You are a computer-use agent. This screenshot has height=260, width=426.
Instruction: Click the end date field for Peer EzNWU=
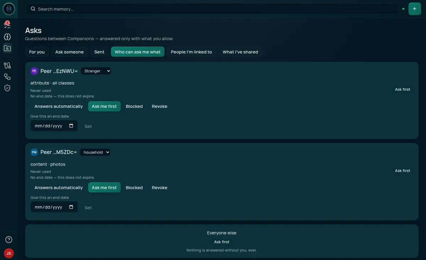tap(54, 126)
